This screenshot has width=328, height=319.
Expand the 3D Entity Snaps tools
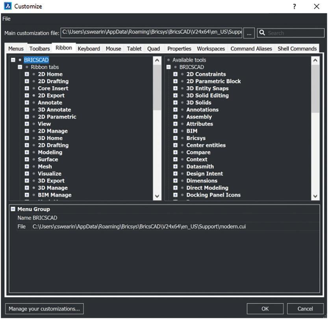[x=175, y=88]
